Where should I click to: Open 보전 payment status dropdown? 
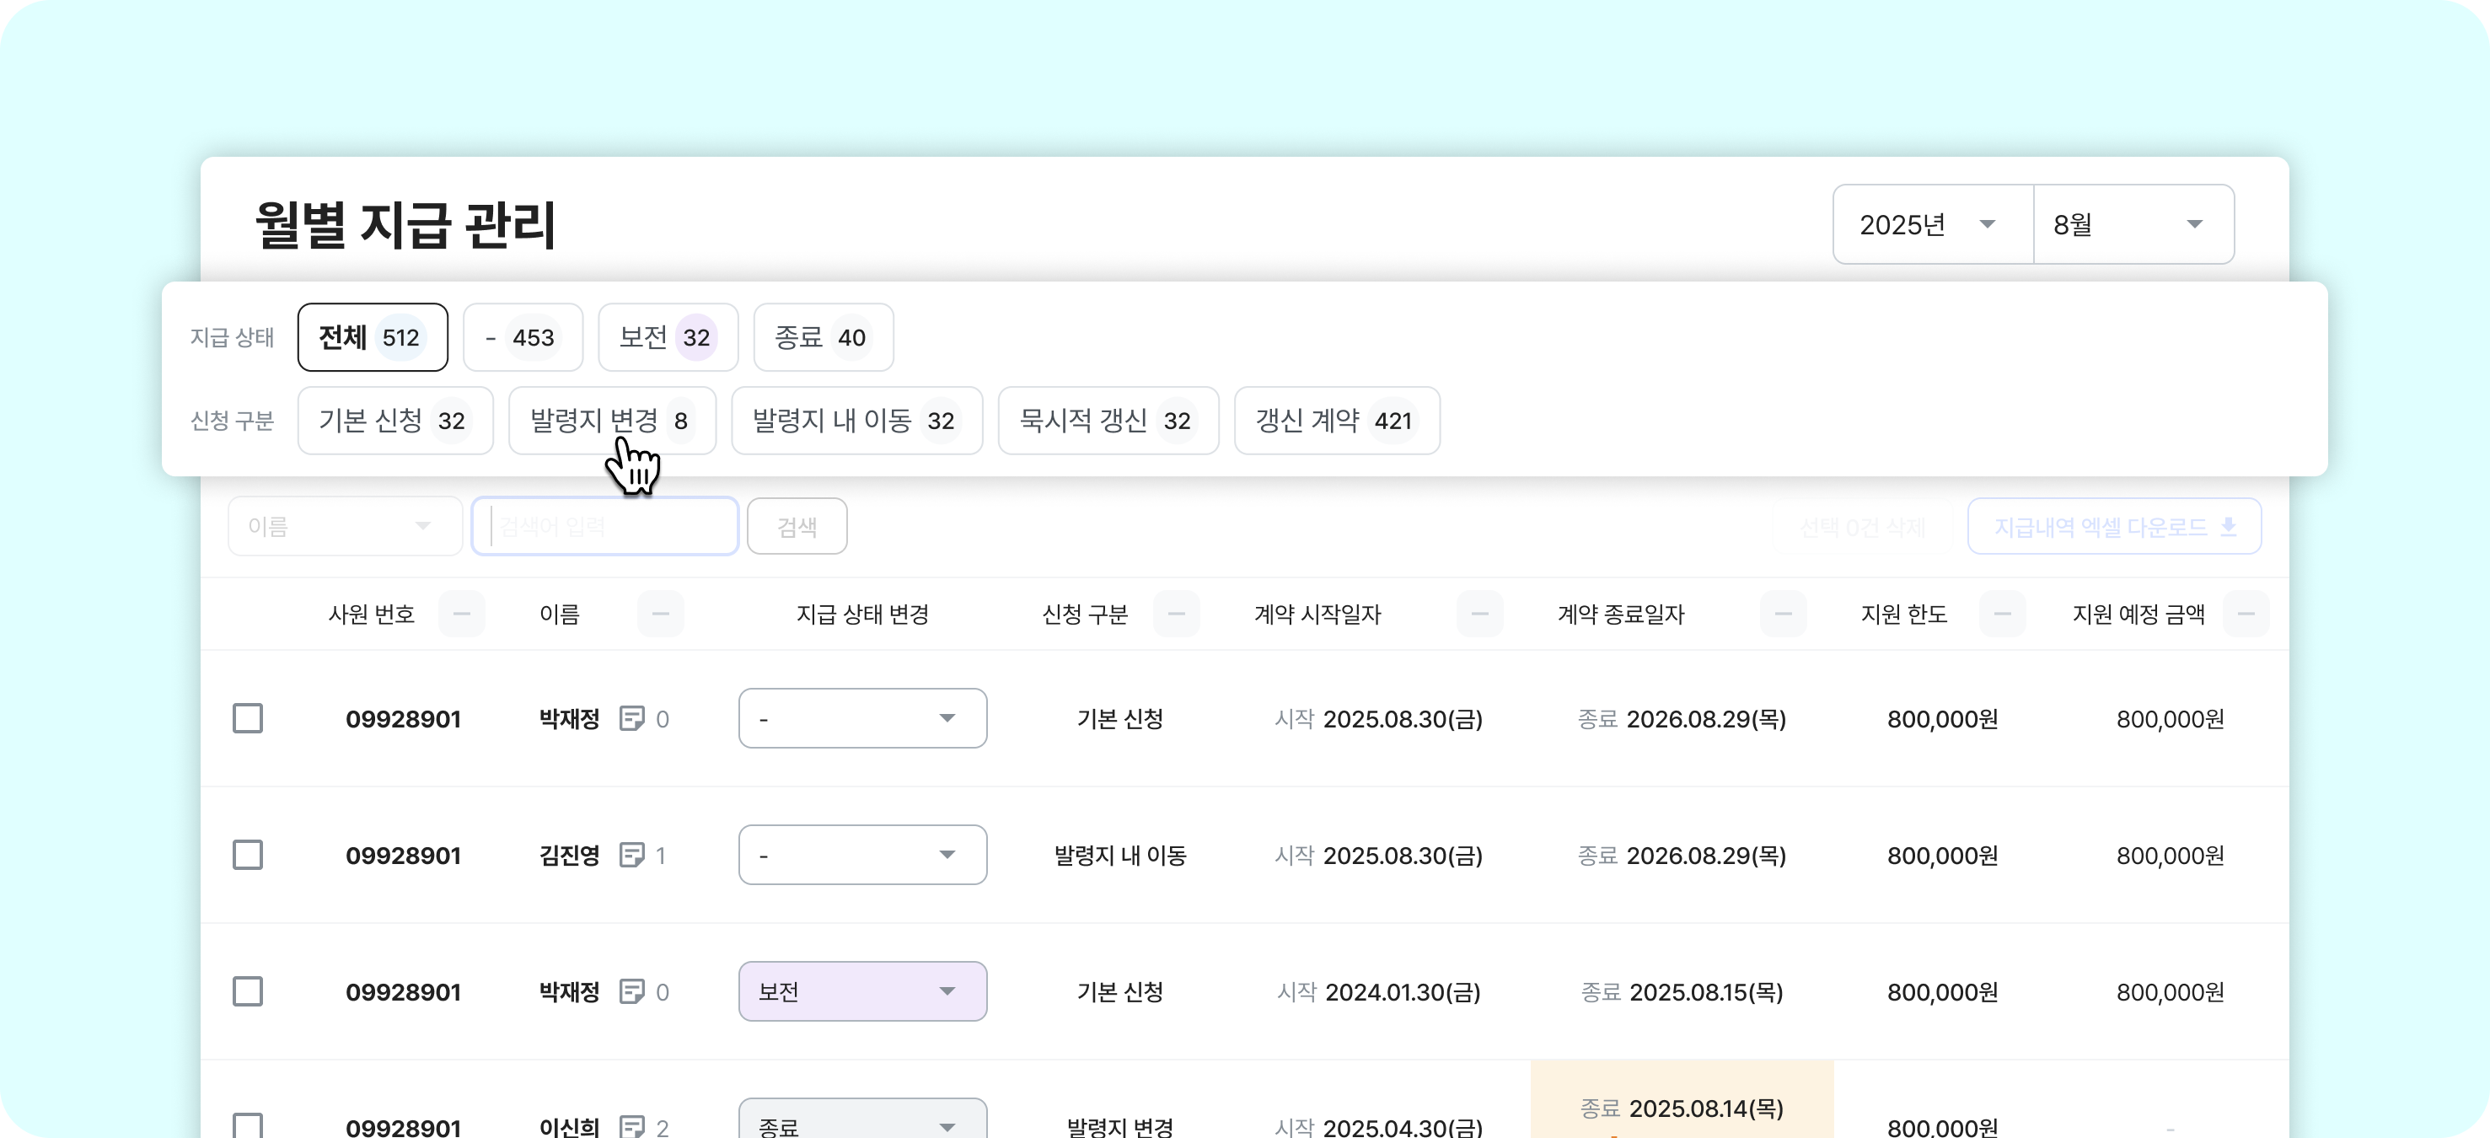861,991
